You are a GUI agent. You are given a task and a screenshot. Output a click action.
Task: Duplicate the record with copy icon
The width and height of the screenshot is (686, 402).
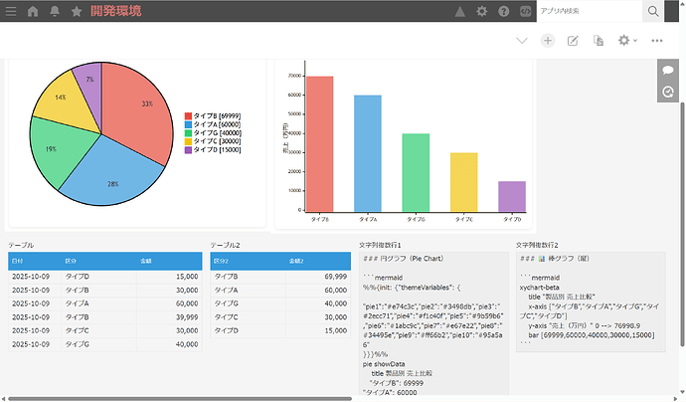click(x=599, y=41)
